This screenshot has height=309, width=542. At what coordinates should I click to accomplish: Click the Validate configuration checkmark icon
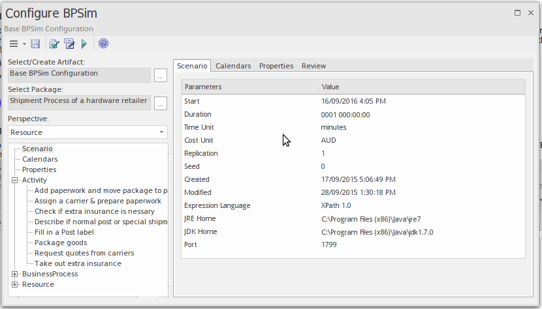click(x=55, y=44)
